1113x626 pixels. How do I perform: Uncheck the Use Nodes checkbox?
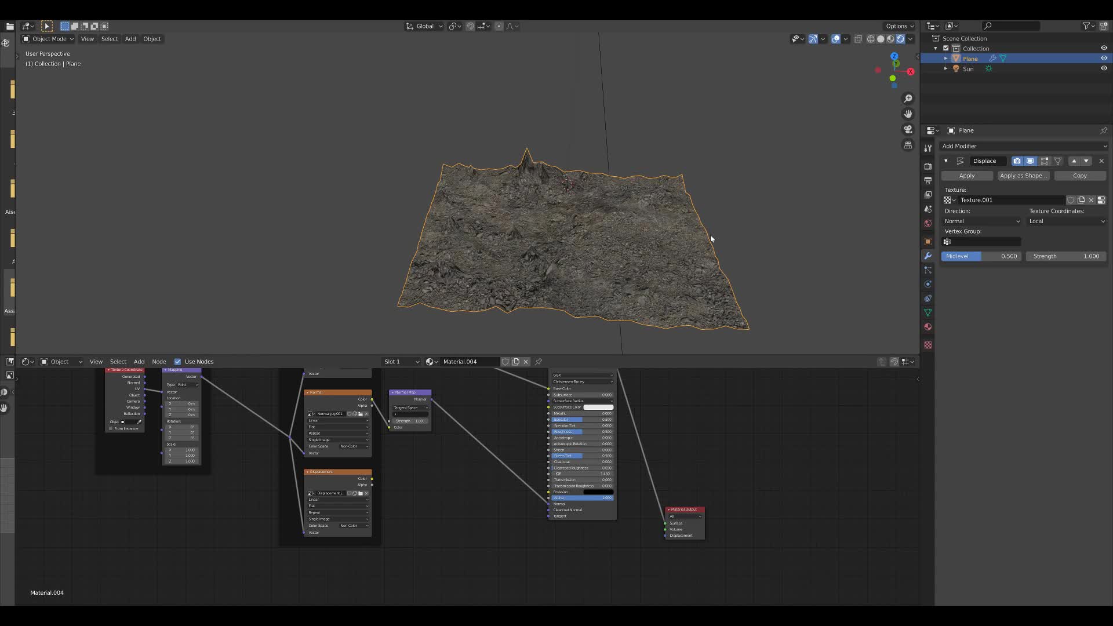tap(177, 362)
